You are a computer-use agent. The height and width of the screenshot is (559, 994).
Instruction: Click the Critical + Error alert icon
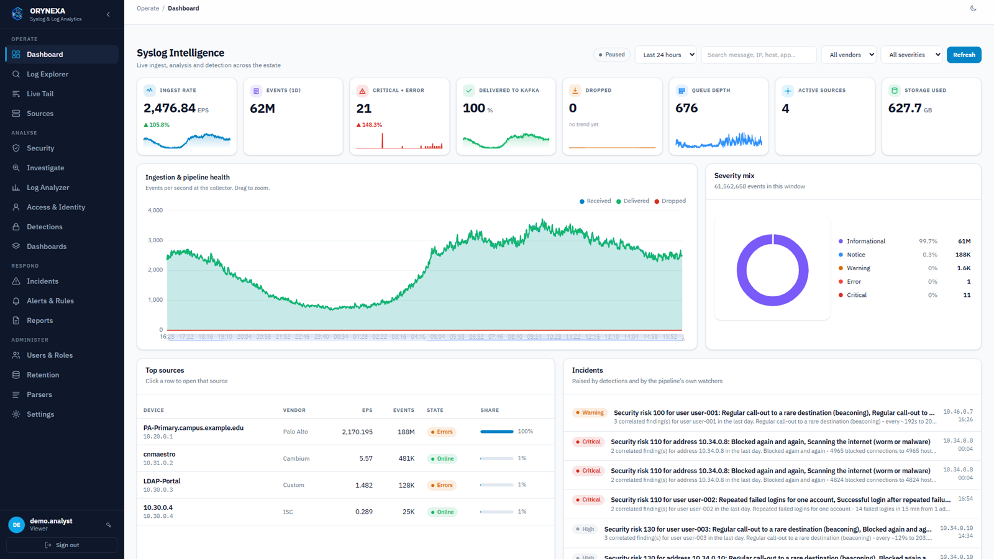[362, 91]
